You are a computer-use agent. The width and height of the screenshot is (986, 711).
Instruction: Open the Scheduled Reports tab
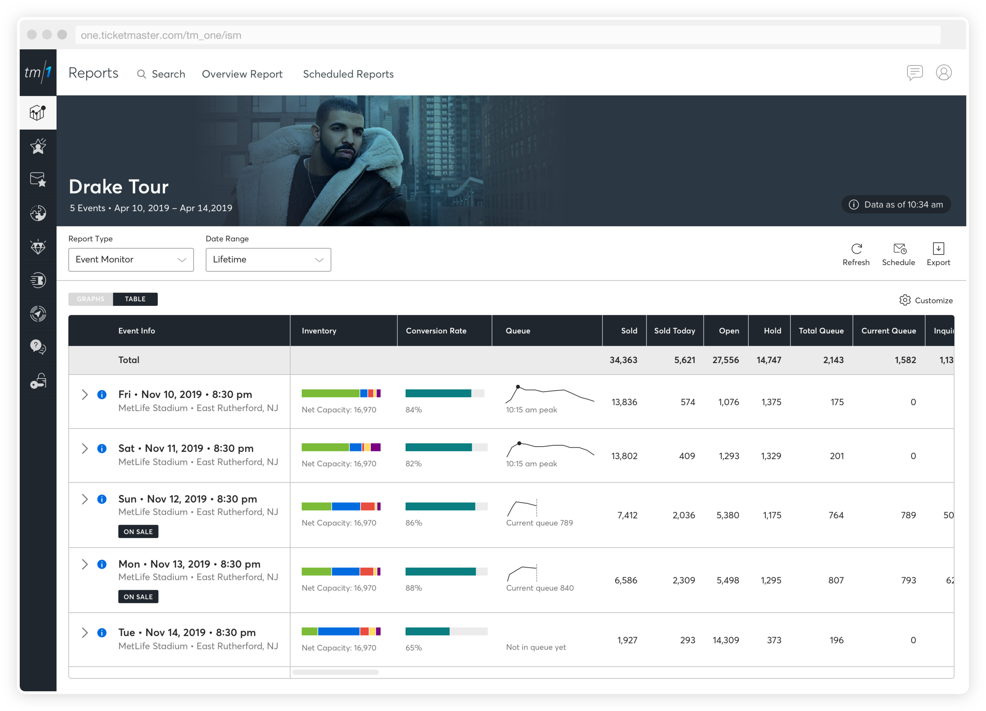coord(348,74)
